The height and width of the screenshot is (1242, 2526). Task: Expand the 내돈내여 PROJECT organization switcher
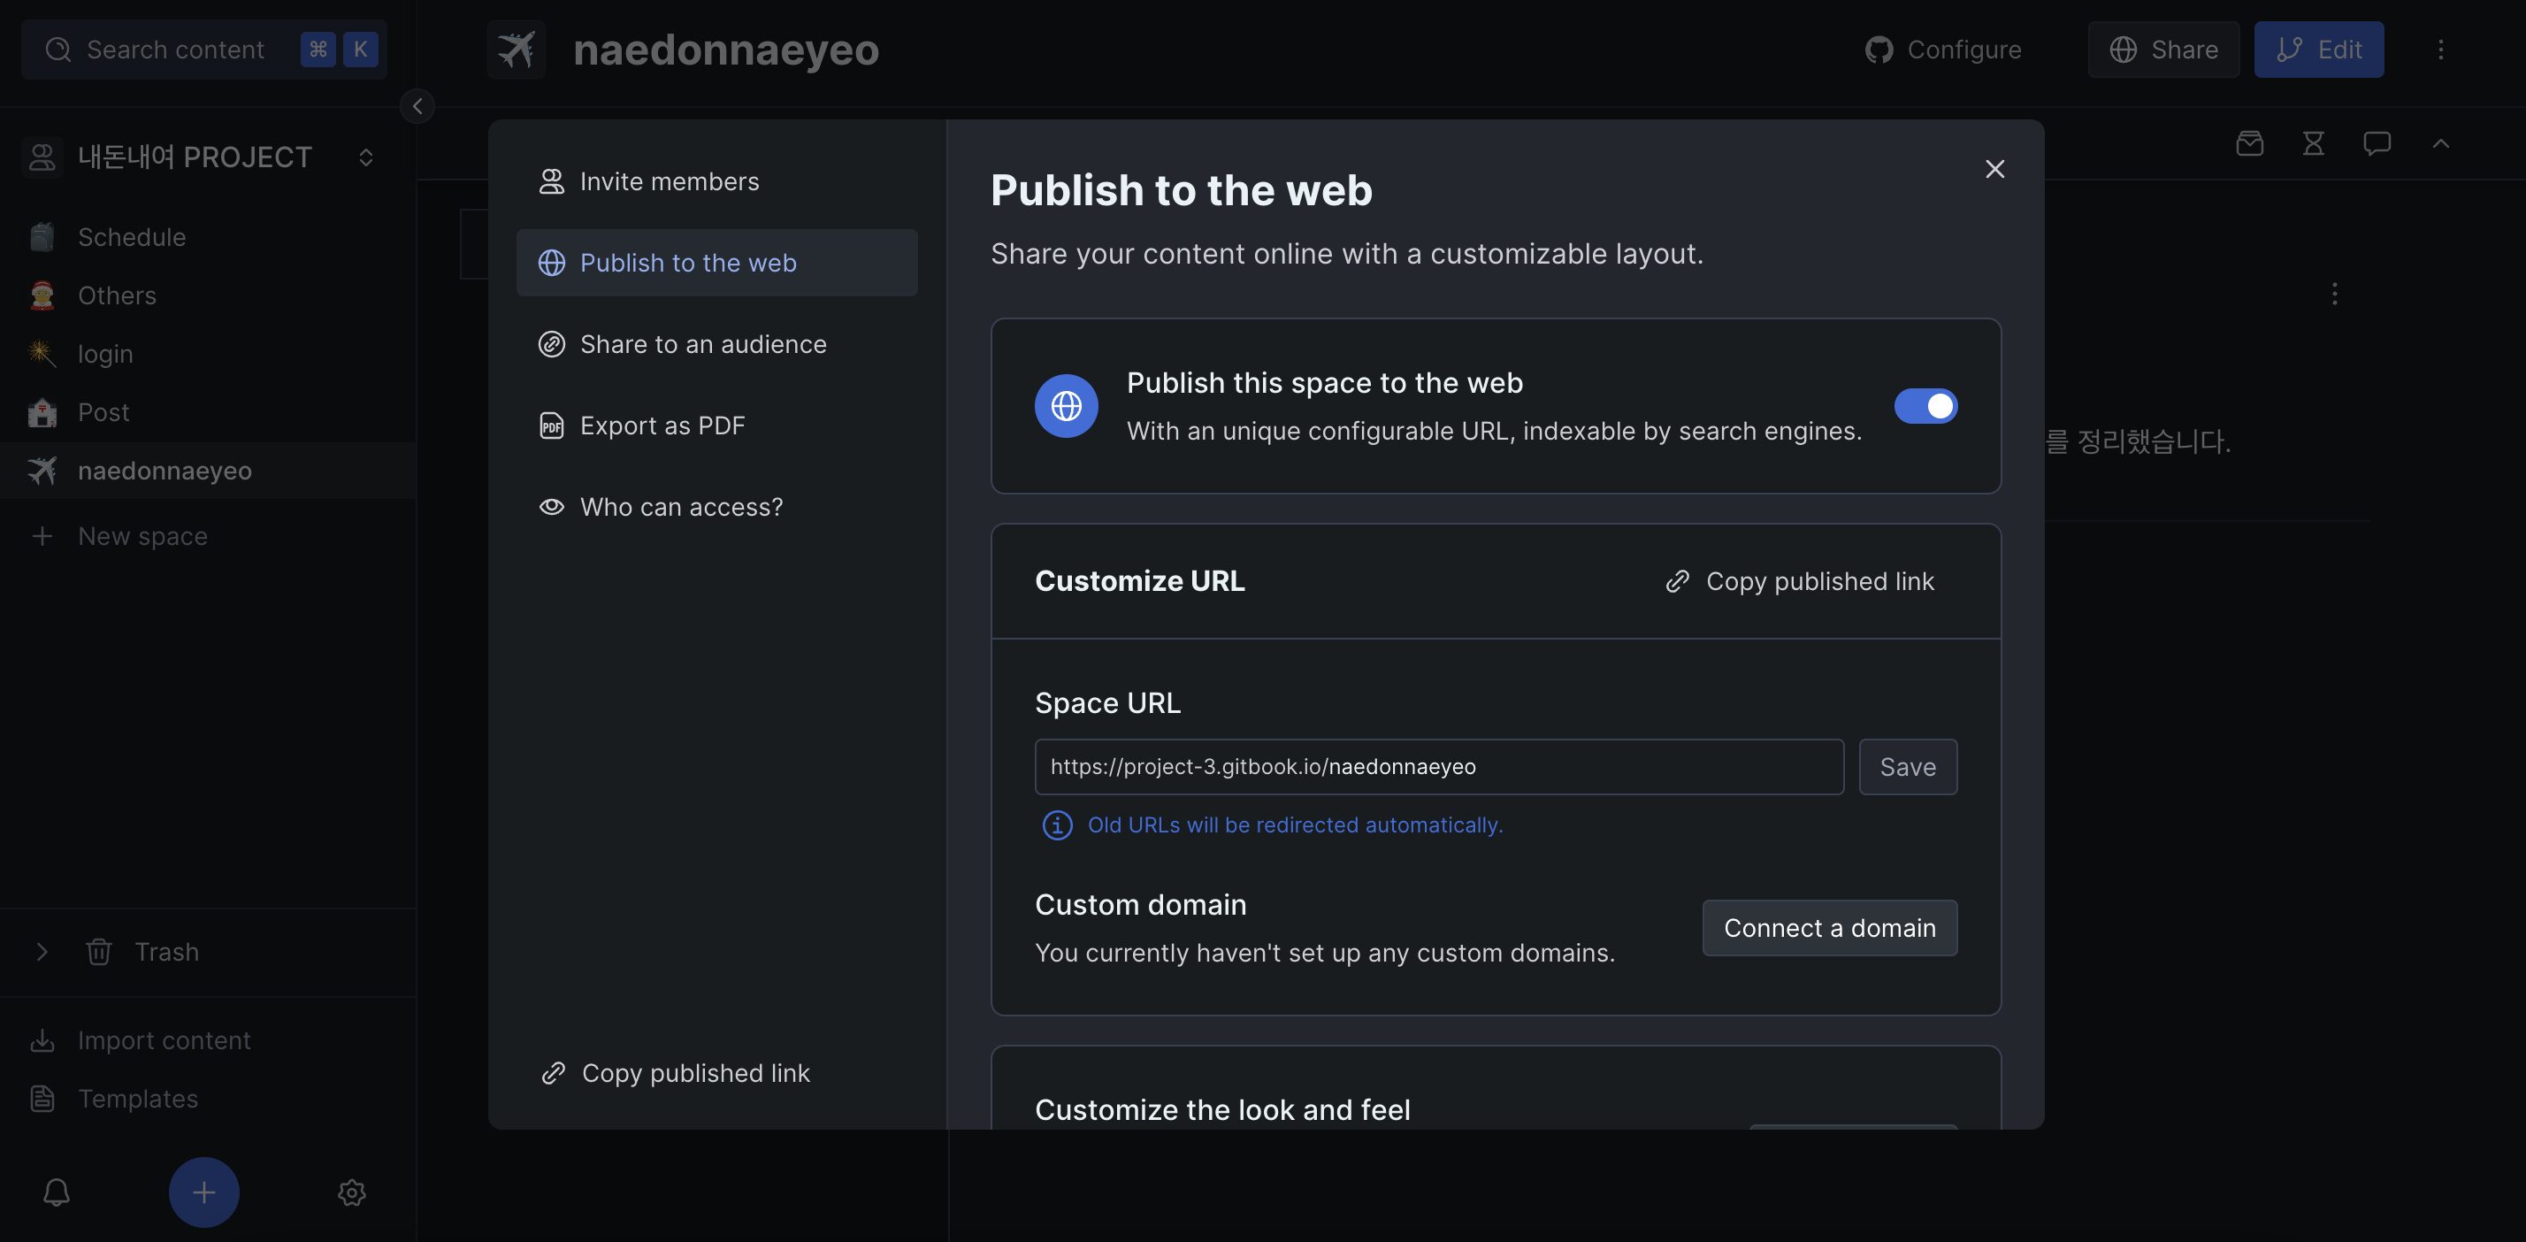[366, 158]
